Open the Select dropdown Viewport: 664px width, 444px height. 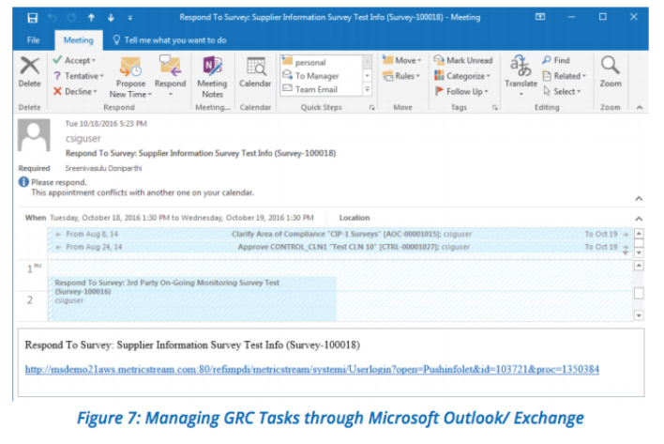tap(562, 91)
